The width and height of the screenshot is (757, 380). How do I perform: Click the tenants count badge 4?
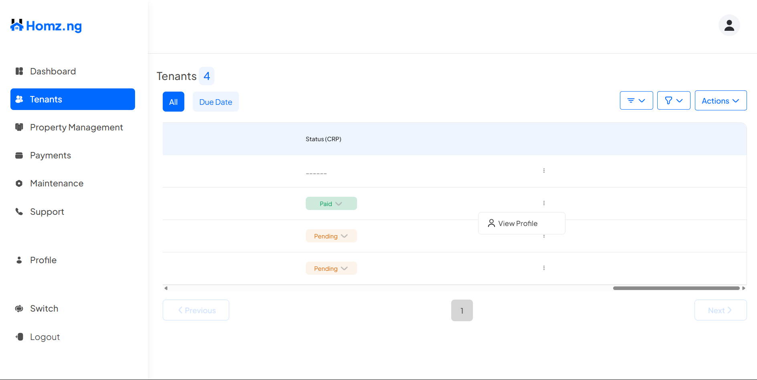click(206, 76)
